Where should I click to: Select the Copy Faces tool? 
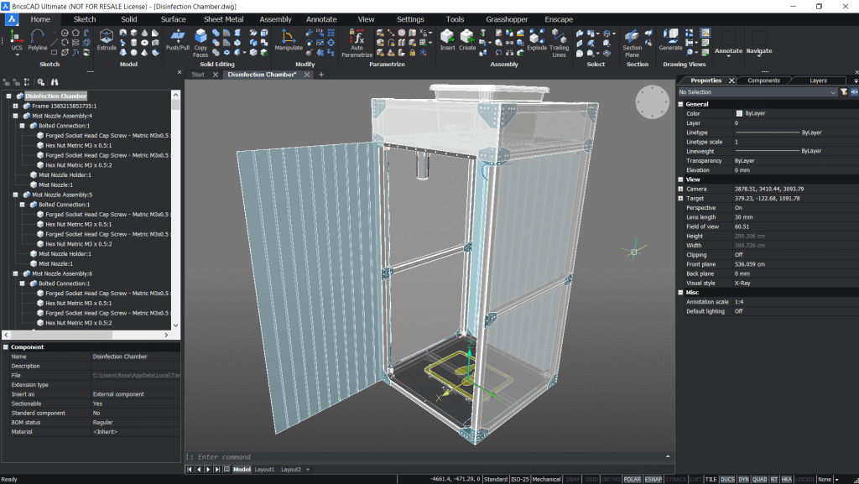(x=200, y=44)
